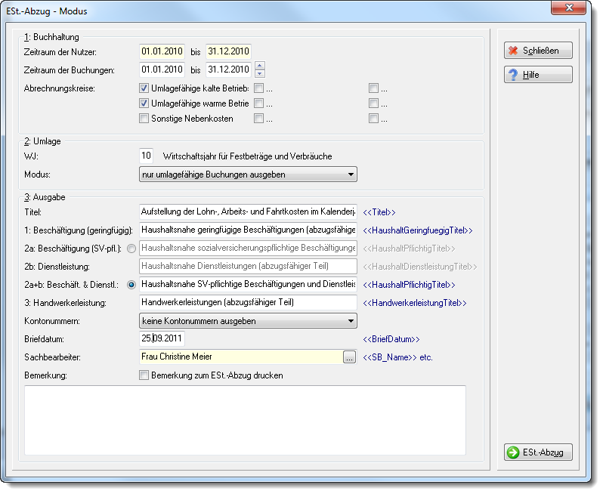Image resolution: width=603 pixels, height=494 pixels.
Task: Click the green arrow ESt.-Abzug icon
Action: [512, 452]
